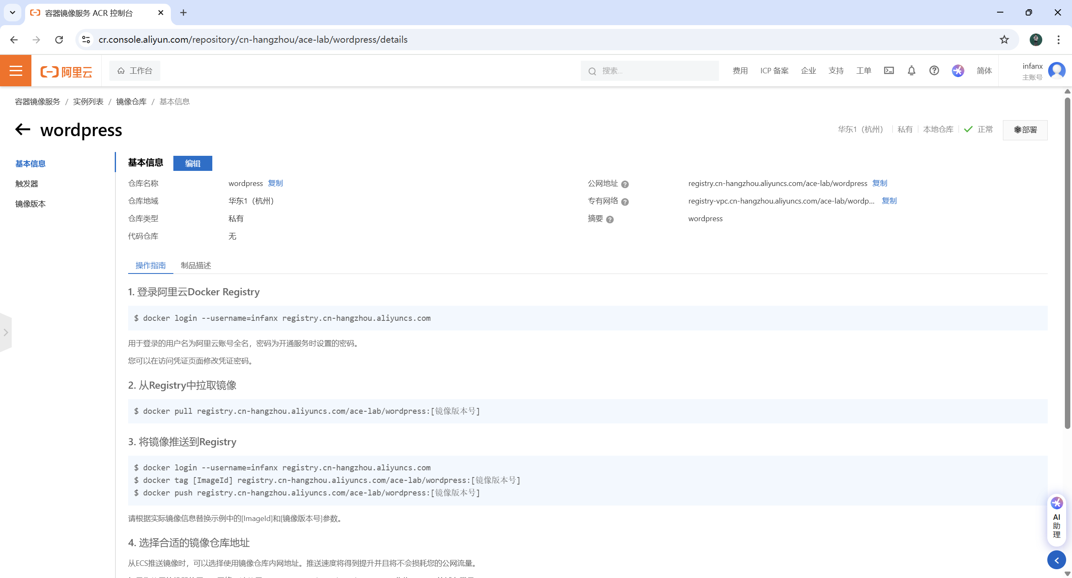The width and height of the screenshot is (1072, 578).
Task: Go to 镜像仓库 breadcrumb
Action: pyautogui.click(x=131, y=102)
